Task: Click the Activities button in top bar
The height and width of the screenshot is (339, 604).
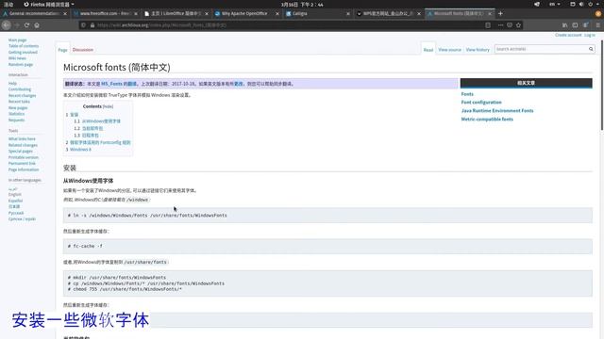Action: (x=8, y=4)
